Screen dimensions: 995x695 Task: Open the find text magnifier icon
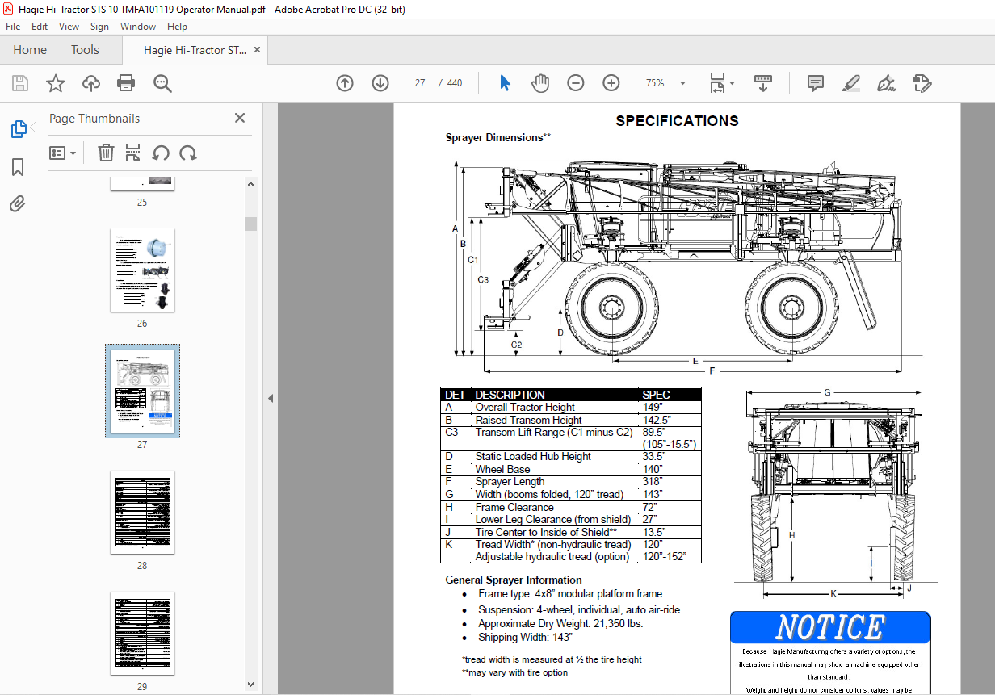(162, 83)
